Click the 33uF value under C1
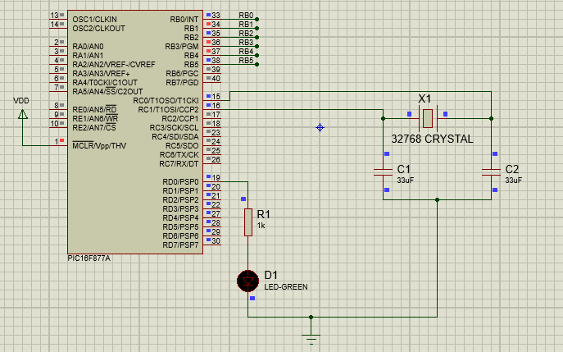 (x=406, y=181)
